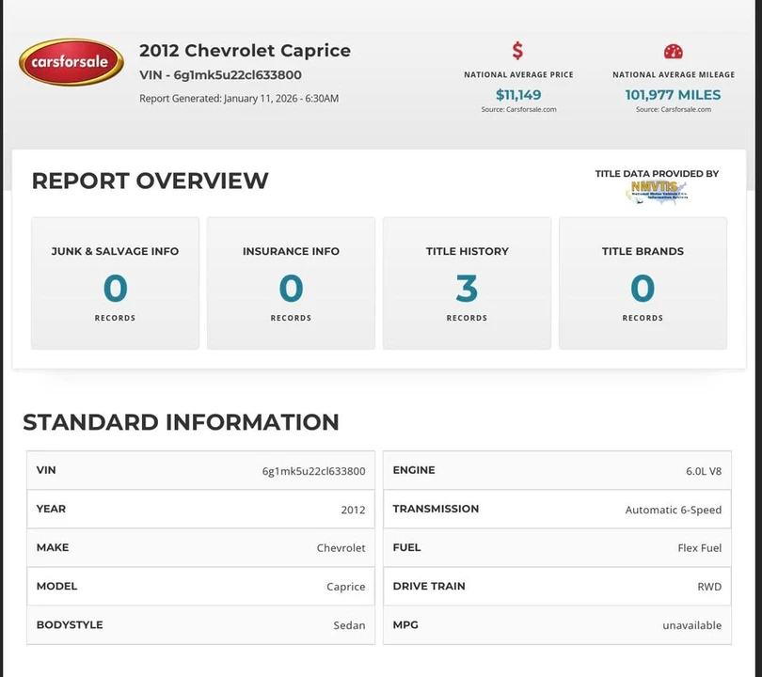Open the Title History records card
The width and height of the screenshot is (762, 677).
pyautogui.click(x=467, y=283)
